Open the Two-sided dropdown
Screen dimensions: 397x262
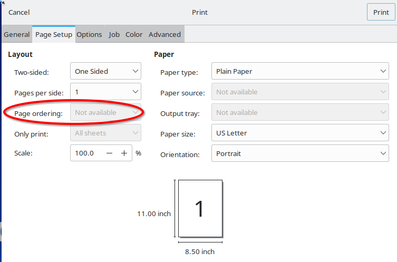105,71
